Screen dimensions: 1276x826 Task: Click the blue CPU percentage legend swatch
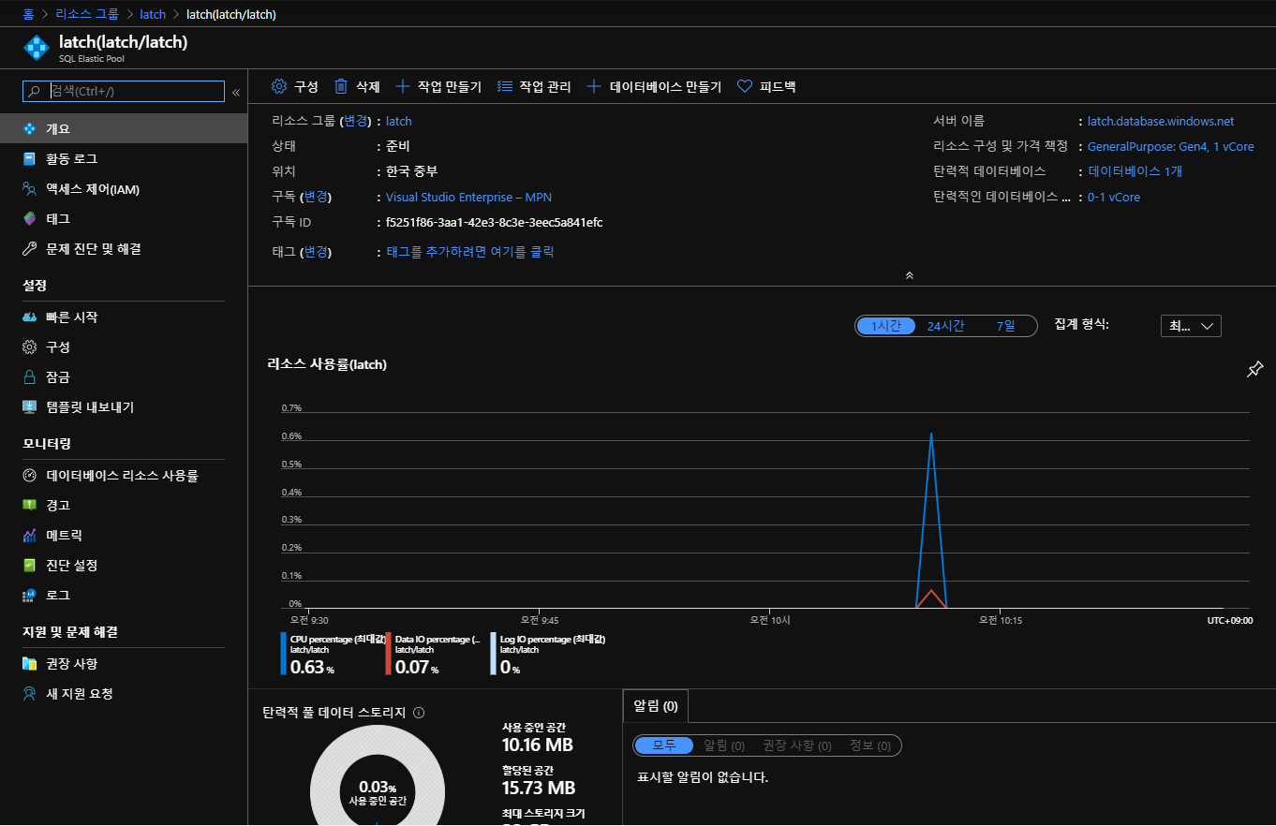click(283, 654)
